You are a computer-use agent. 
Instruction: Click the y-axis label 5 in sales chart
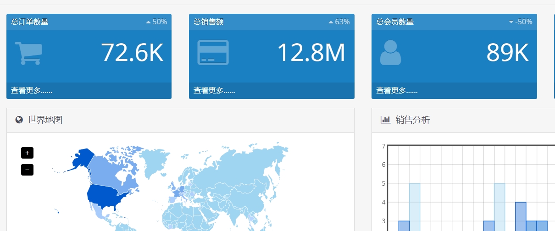point(383,184)
